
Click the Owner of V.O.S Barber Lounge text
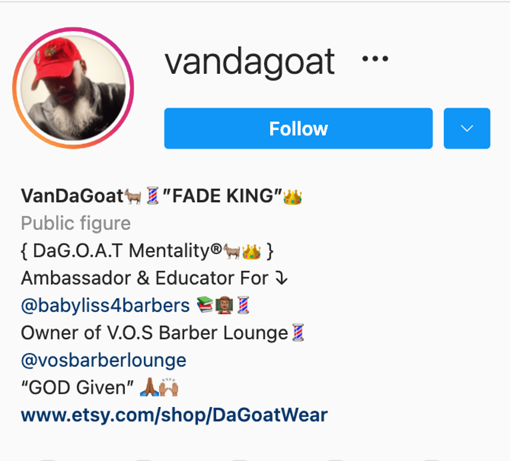[x=154, y=333]
